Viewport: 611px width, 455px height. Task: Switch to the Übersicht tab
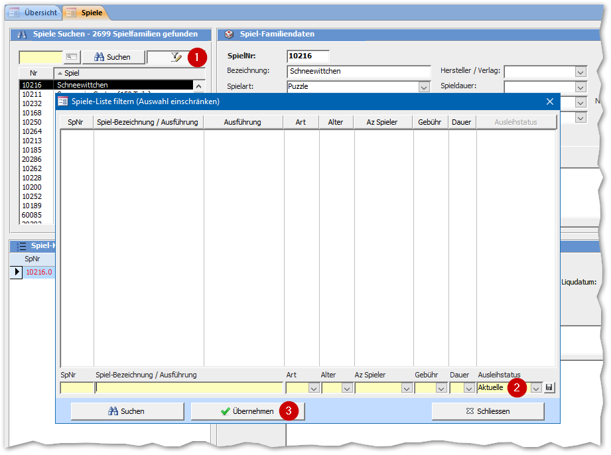[x=34, y=13]
